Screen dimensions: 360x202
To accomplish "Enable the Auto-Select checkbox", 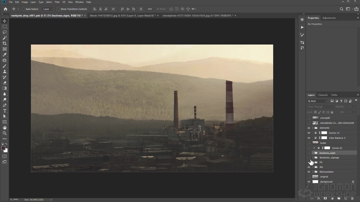I will point(24,9).
